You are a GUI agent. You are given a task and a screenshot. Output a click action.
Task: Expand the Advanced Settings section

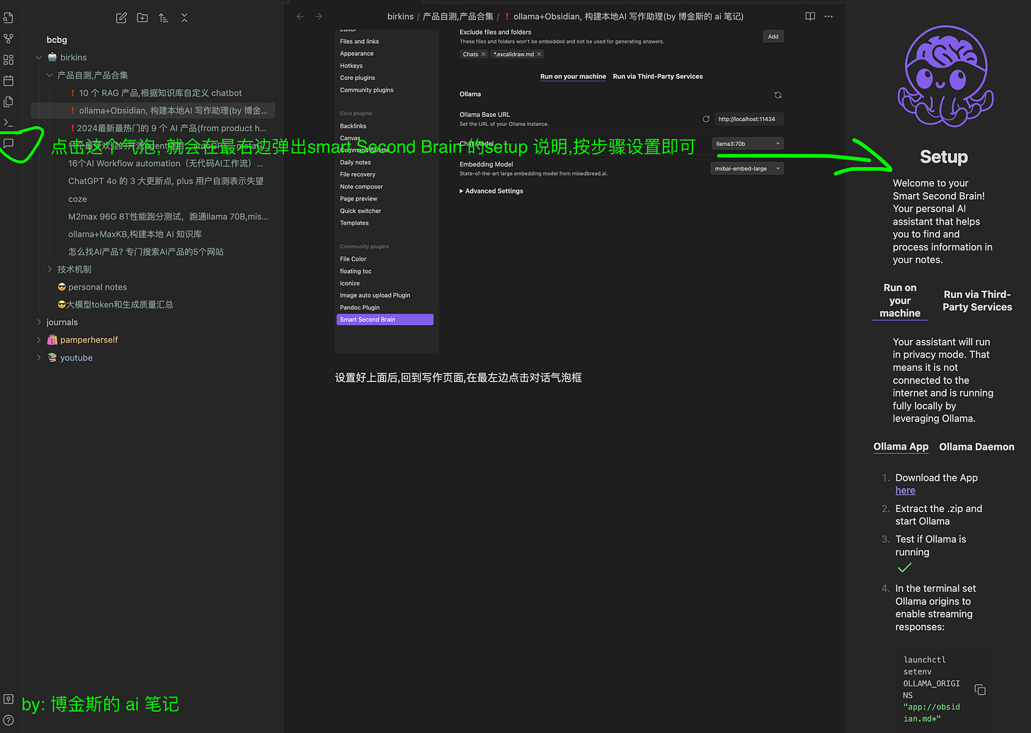tap(491, 191)
